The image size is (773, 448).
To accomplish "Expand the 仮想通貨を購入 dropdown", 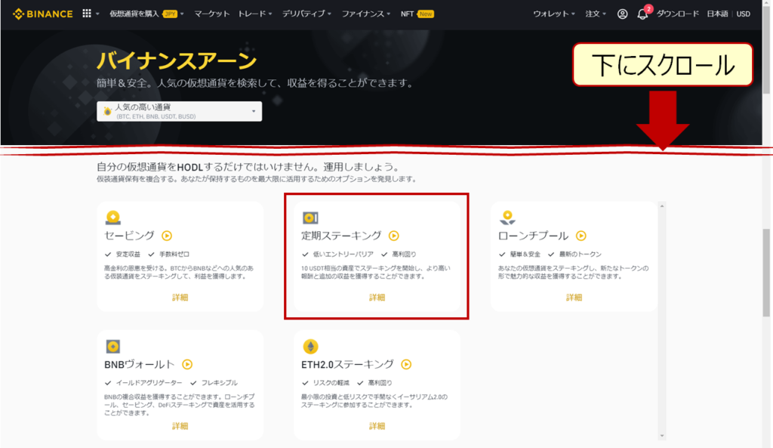I will 182,14.
